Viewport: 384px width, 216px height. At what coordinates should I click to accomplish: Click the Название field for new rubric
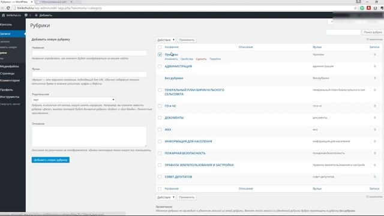click(x=89, y=53)
